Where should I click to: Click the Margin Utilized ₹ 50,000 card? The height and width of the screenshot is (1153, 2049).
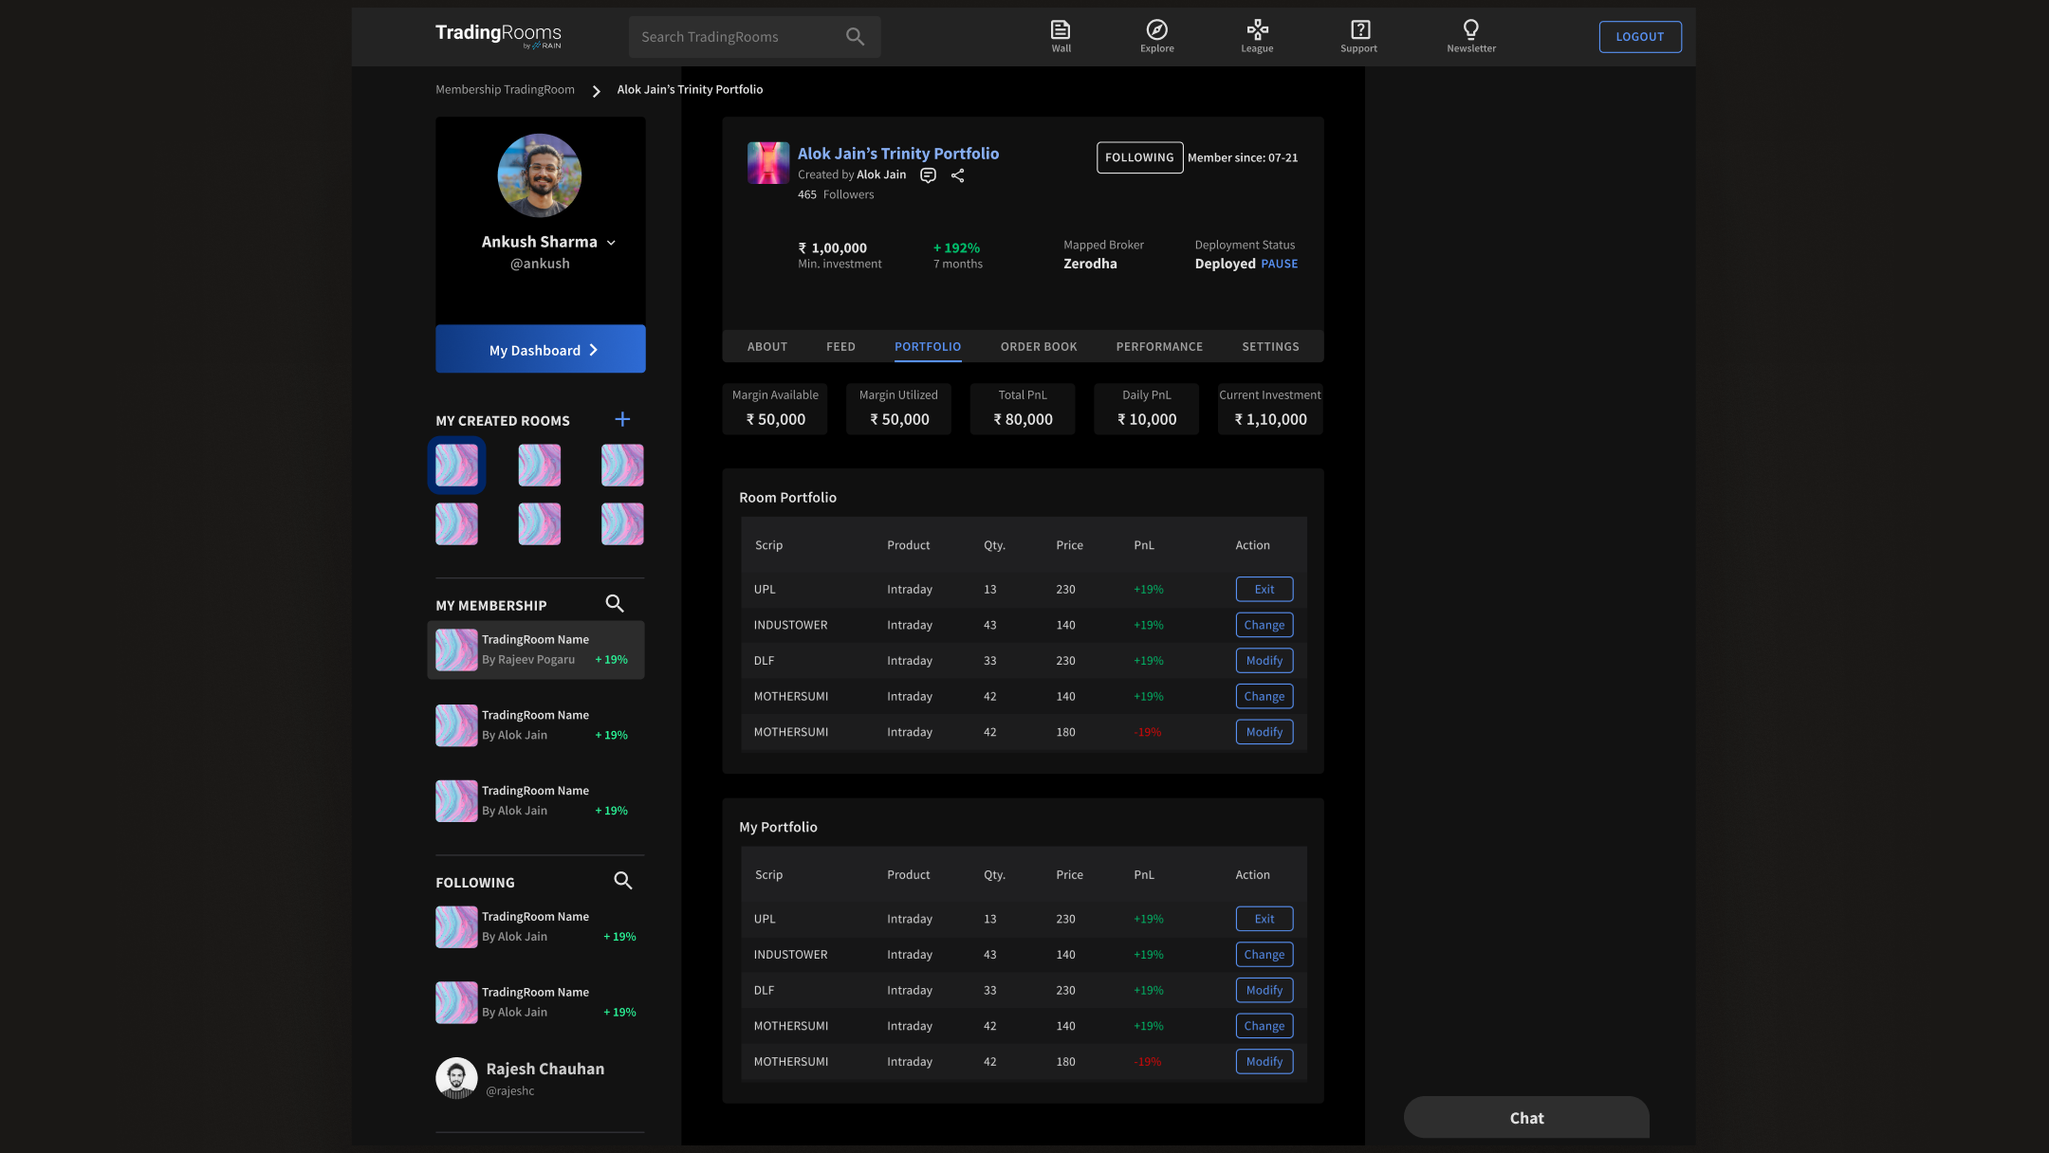tap(898, 409)
